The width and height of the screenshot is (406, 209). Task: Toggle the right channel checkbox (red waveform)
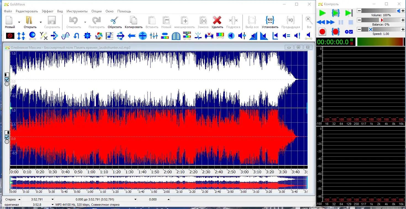pos(7,137)
